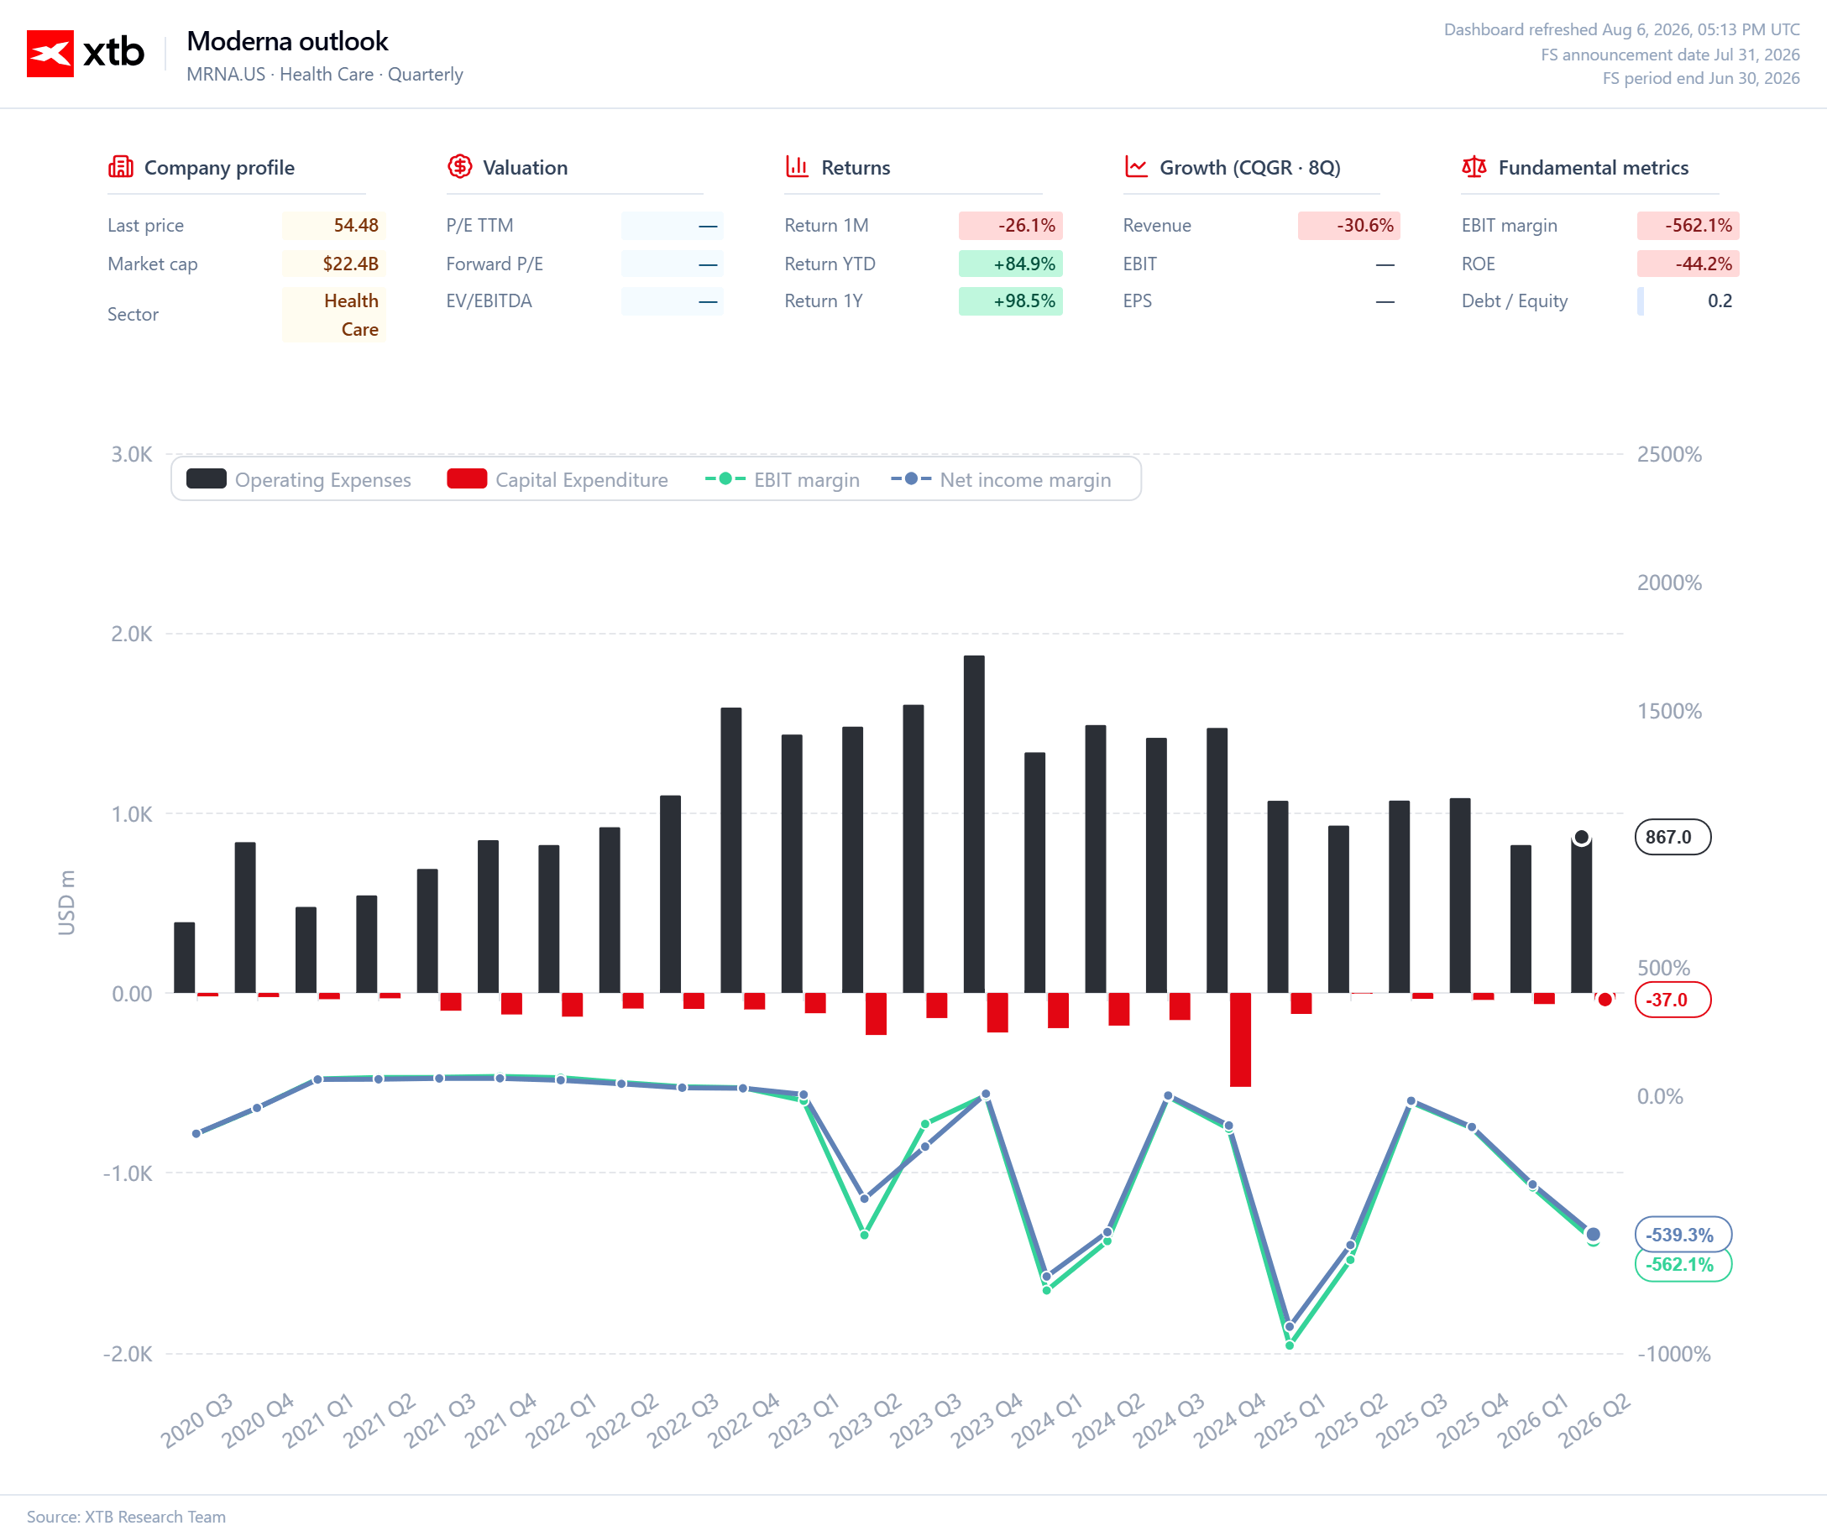Click the EBIT margin value in Fundamental metrics

tap(1688, 226)
